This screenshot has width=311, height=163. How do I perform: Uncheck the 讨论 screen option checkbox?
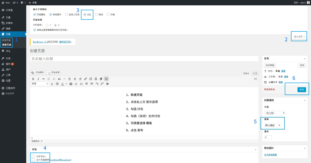85,15
